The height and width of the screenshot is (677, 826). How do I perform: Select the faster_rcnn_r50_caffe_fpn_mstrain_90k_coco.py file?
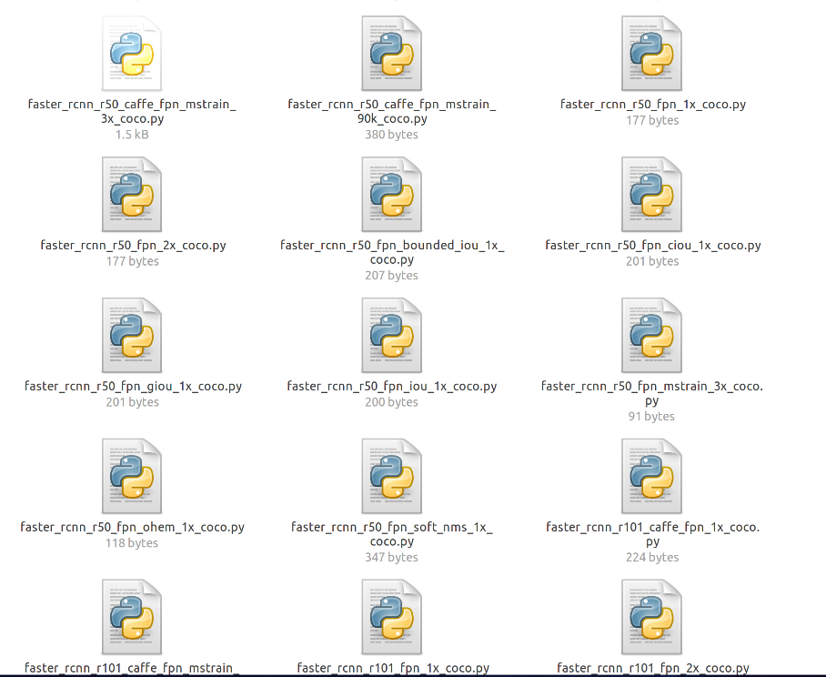(391, 53)
